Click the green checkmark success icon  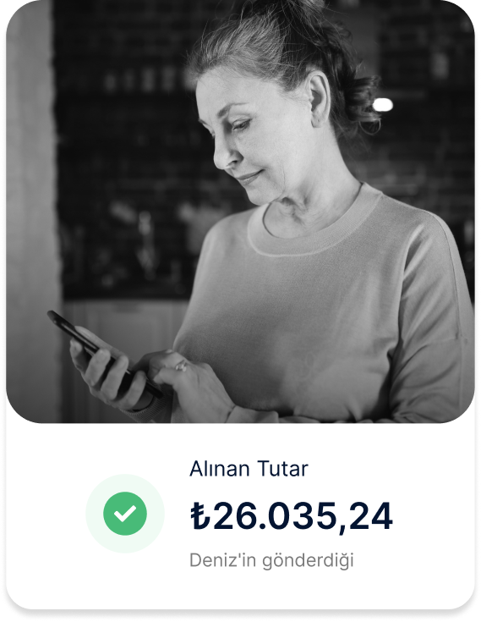(x=125, y=514)
